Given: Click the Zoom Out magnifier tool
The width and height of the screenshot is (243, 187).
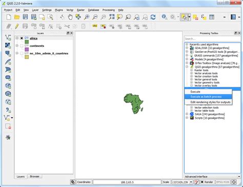Looking at the screenshot, I should [x=95, y=17].
